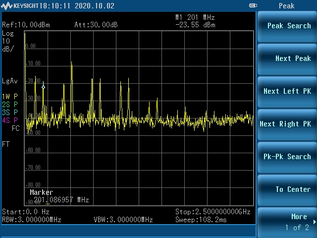Click the 18:10:11 time display

tap(55, 6)
